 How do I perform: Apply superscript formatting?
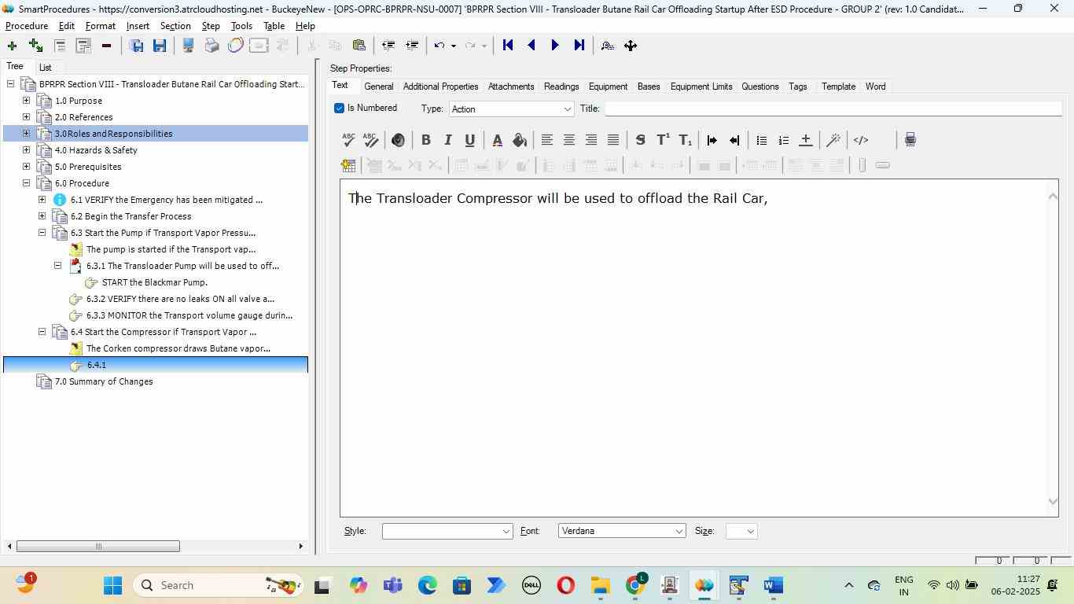tap(663, 140)
